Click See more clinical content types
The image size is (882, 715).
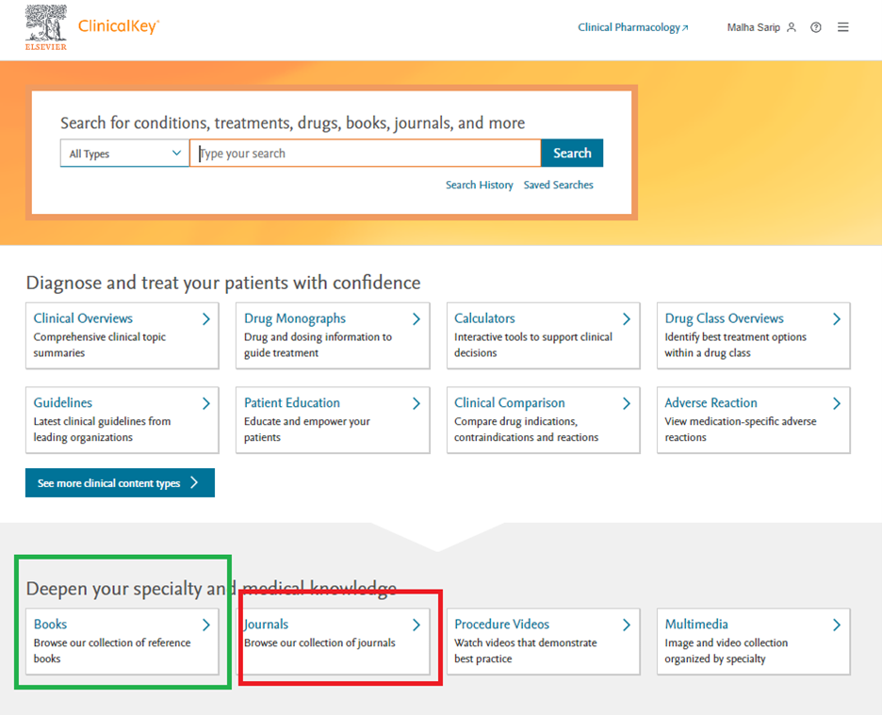pos(120,483)
